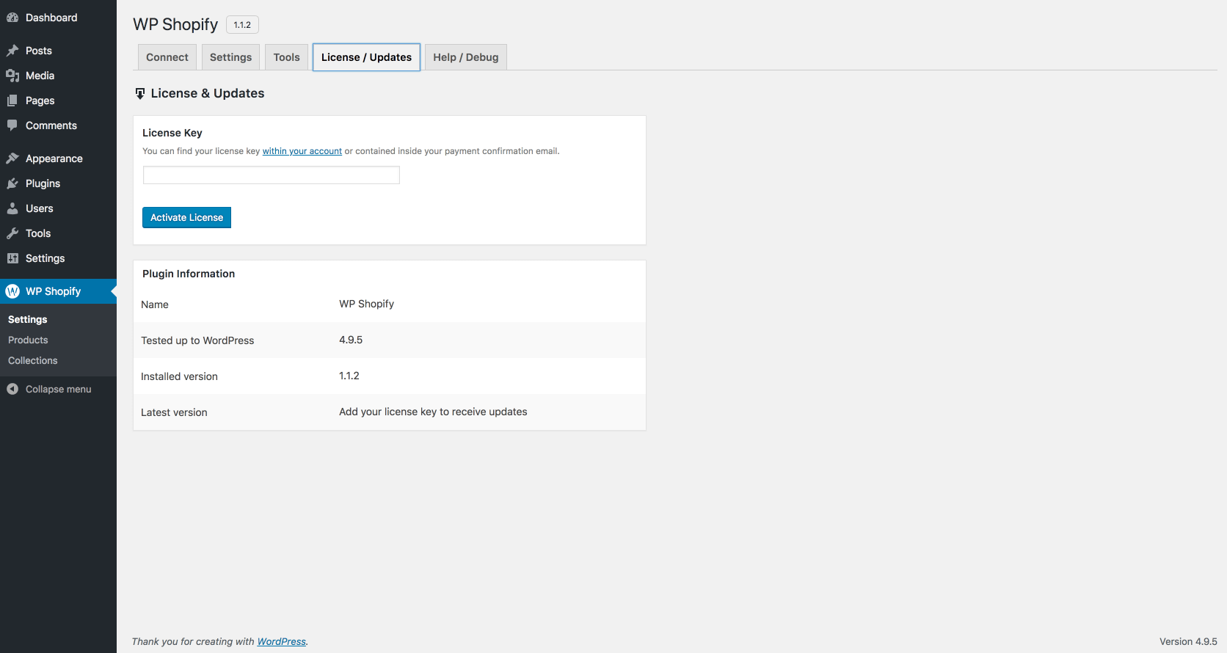Open the Appearance menu
Screen dimensions: 1227x653
(x=58, y=158)
